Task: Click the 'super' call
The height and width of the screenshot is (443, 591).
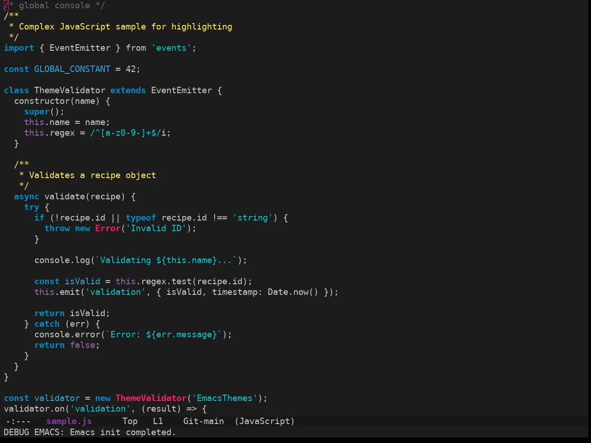Action: 36,112
